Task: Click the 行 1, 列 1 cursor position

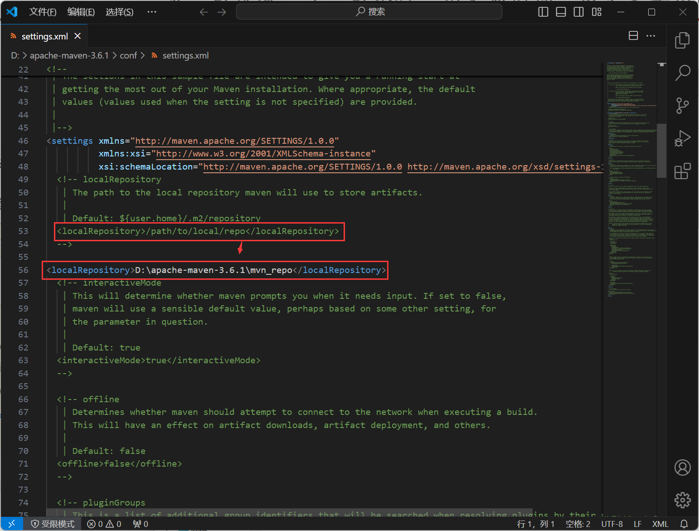Action: [x=536, y=524]
